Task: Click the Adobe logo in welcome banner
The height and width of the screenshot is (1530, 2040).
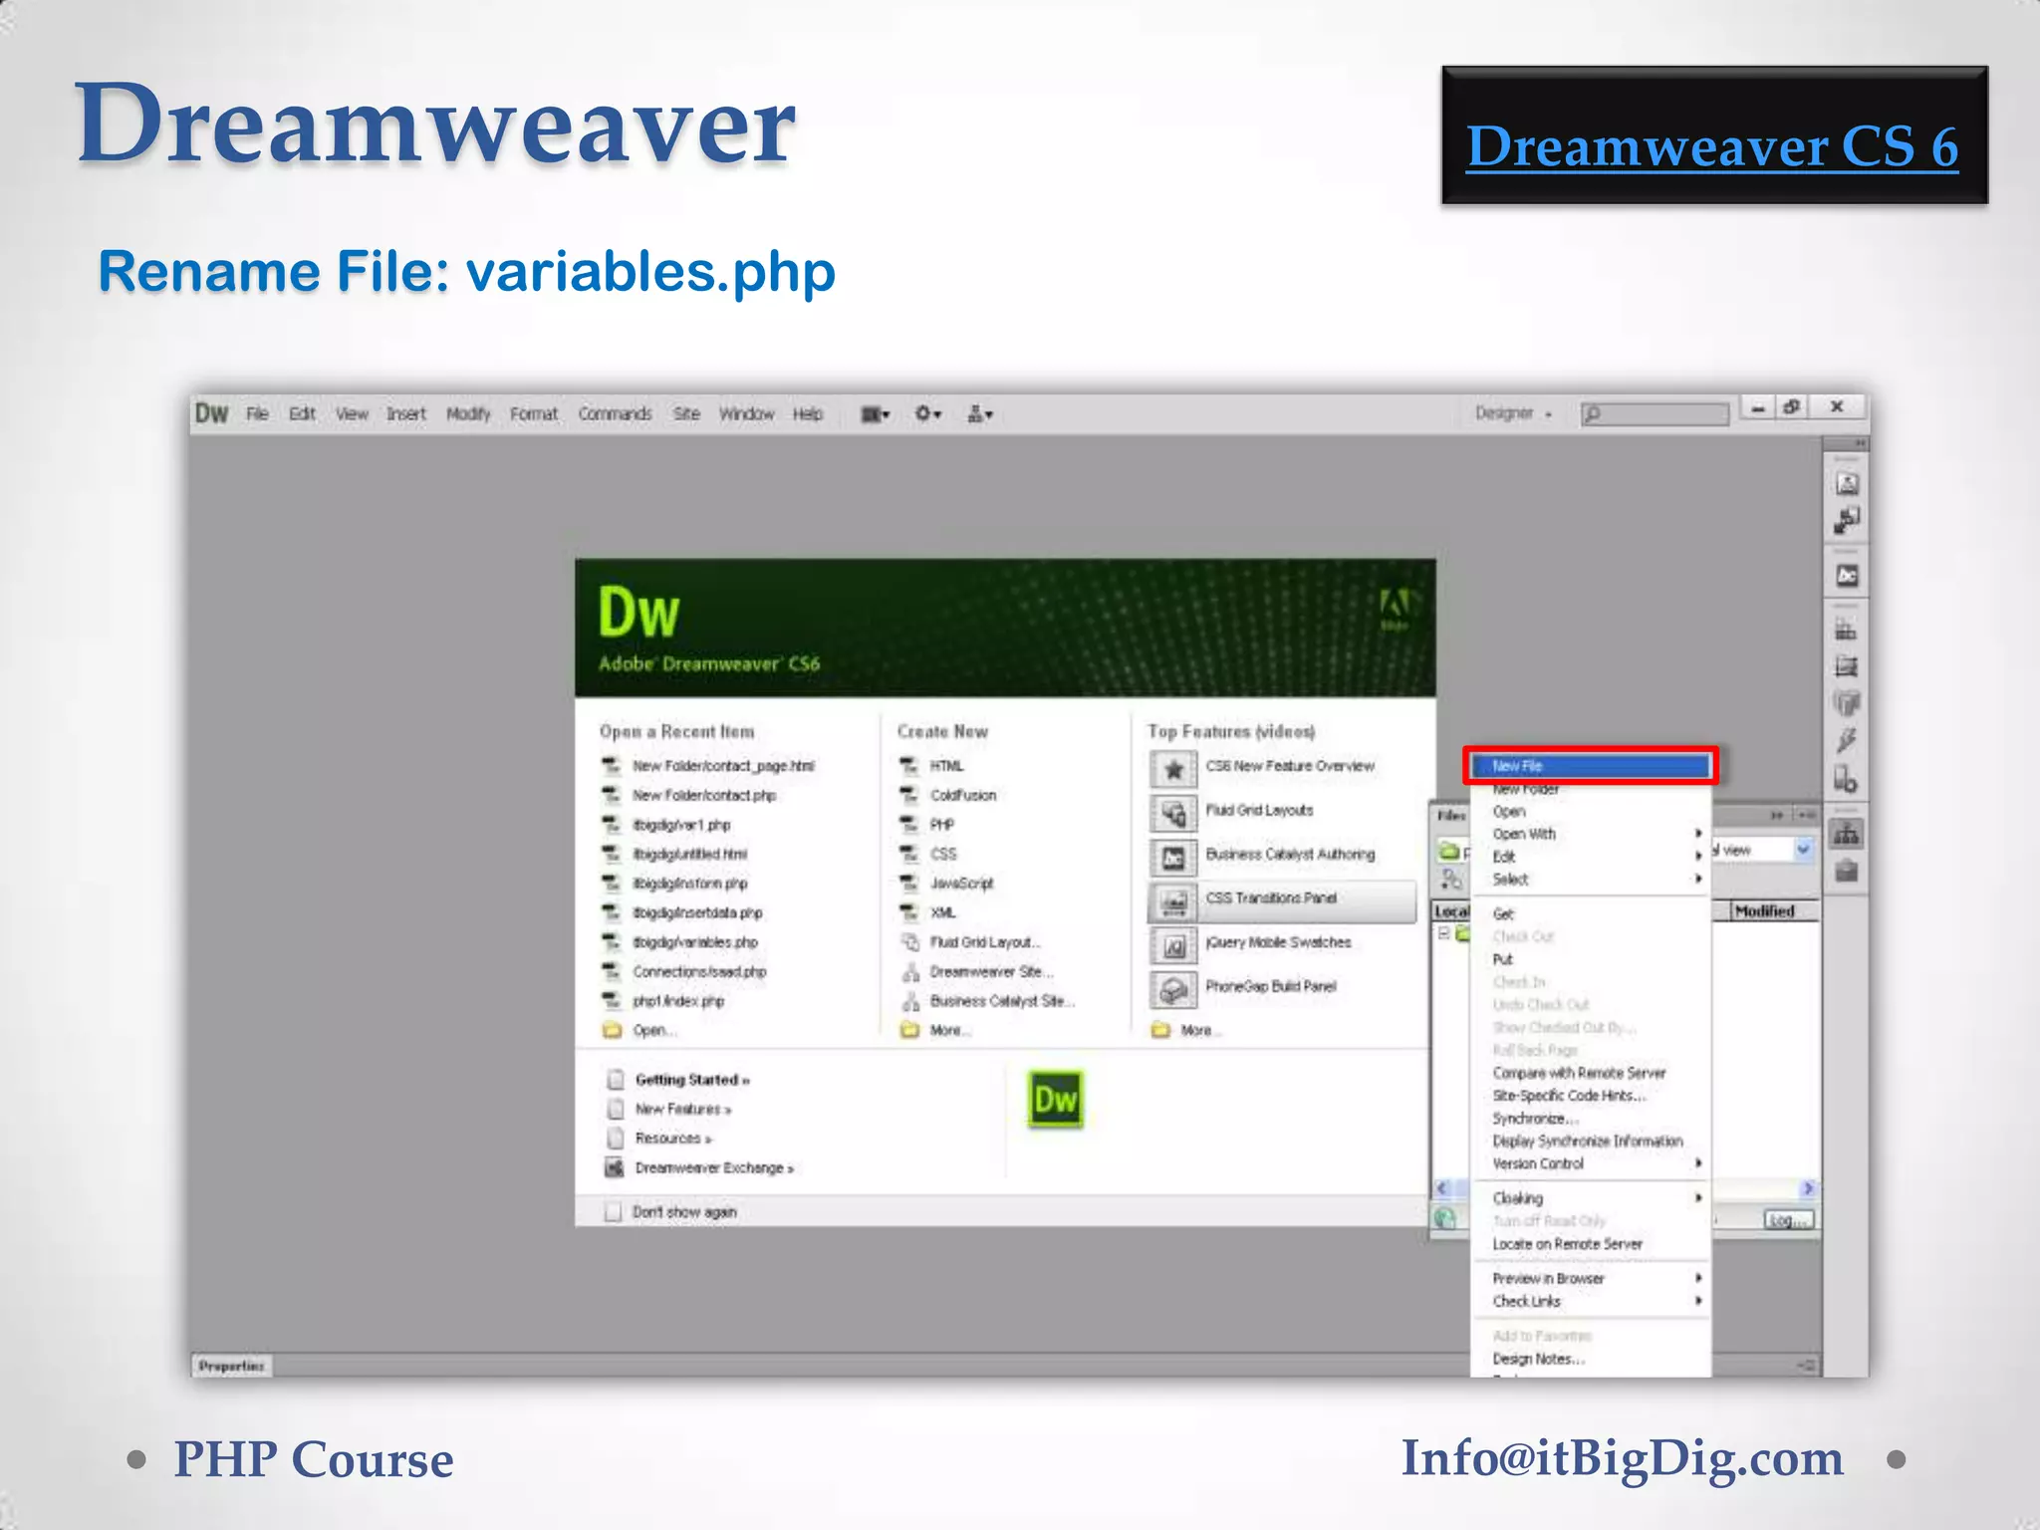Action: pyautogui.click(x=1394, y=608)
